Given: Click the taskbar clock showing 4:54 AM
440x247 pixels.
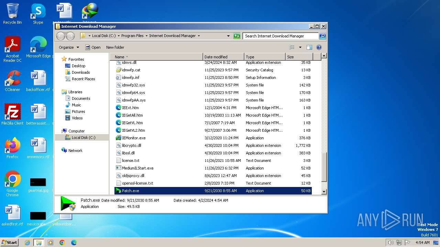Looking at the screenshot, I should (x=422, y=243).
